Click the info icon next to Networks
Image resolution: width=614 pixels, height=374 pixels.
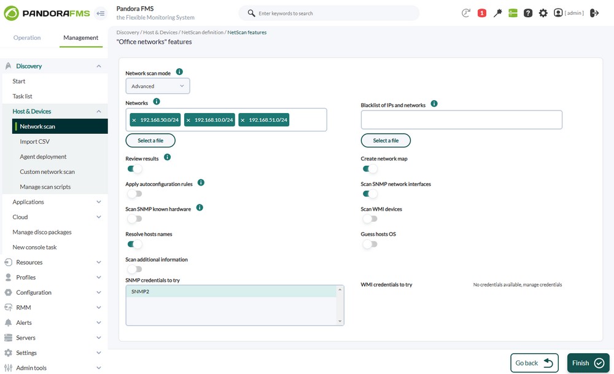tap(157, 102)
